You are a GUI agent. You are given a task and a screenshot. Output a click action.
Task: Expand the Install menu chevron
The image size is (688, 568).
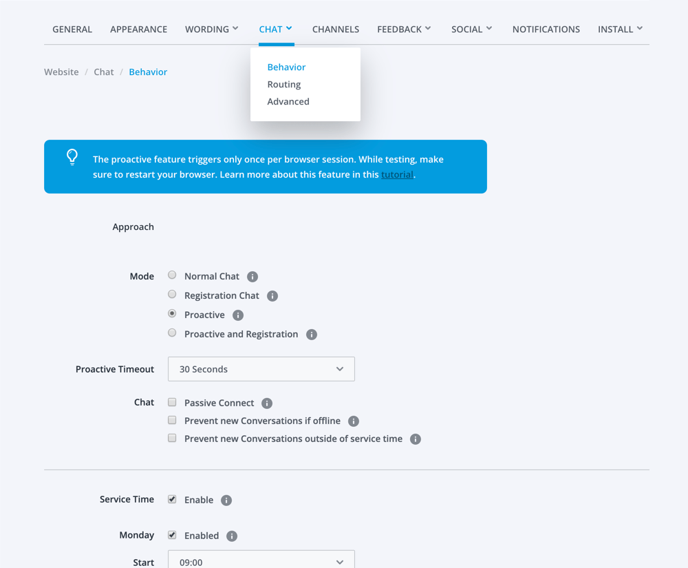(x=639, y=28)
